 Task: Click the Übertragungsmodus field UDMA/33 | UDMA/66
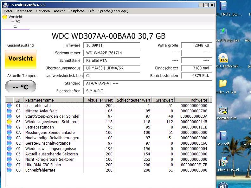click(x=112, y=68)
